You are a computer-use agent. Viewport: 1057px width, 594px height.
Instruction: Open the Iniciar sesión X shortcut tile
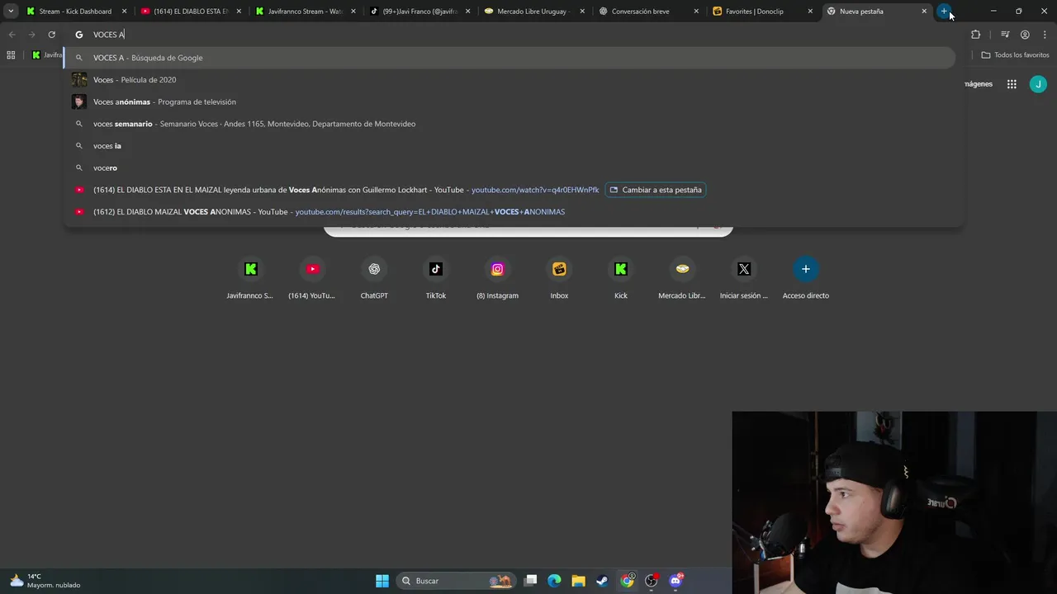744,279
